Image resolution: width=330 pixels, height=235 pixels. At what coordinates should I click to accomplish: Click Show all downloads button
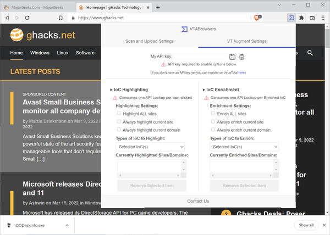point(306,225)
